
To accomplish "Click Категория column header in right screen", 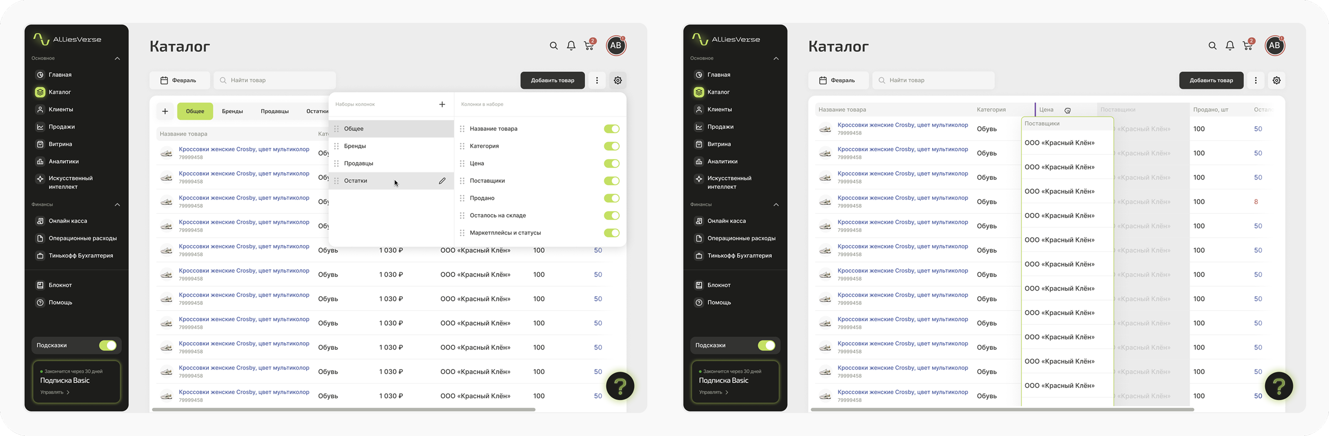I will point(991,110).
